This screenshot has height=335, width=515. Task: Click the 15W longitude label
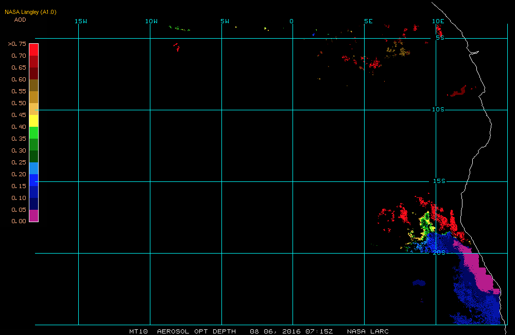click(80, 21)
